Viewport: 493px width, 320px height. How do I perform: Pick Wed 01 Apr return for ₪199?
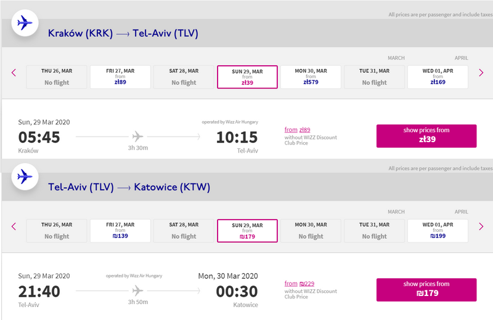point(438,231)
